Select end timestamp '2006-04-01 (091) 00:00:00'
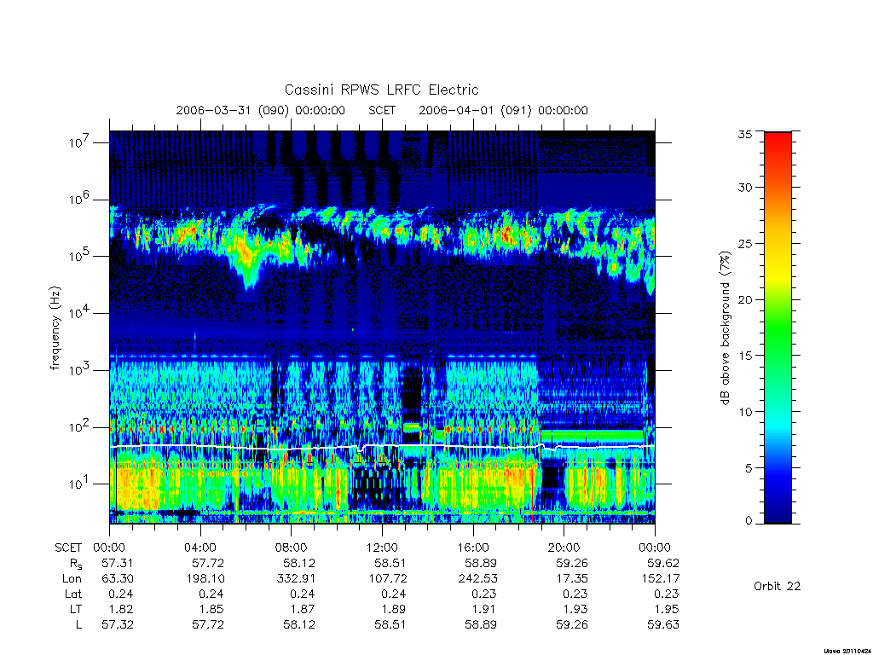The image size is (873, 655). point(503,110)
